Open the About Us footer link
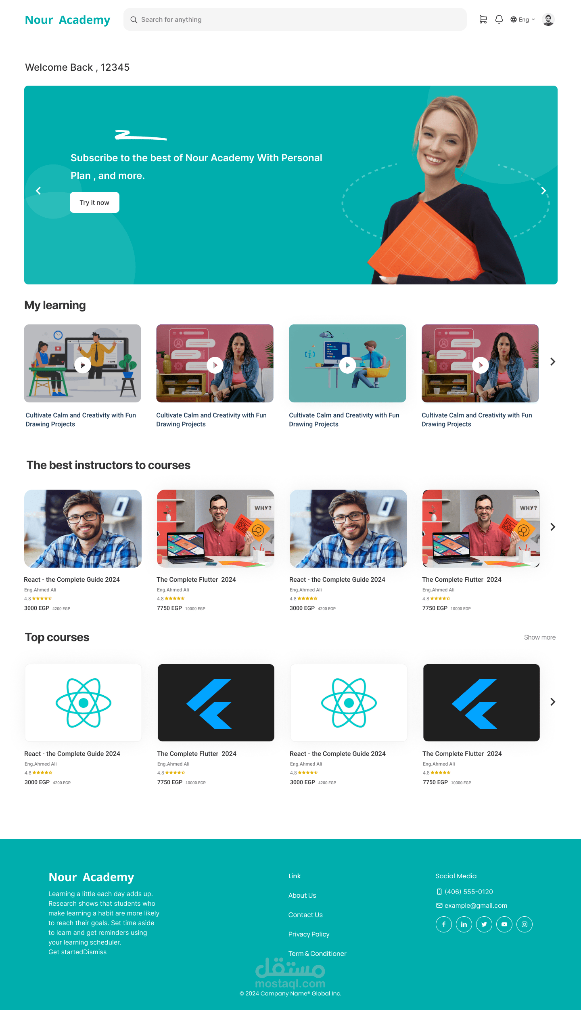The height and width of the screenshot is (1010, 581). coord(302,895)
